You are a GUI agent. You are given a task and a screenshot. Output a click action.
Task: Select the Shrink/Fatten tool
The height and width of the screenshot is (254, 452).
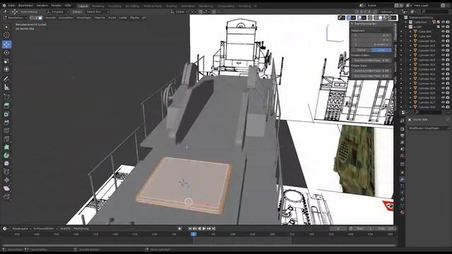[6, 181]
